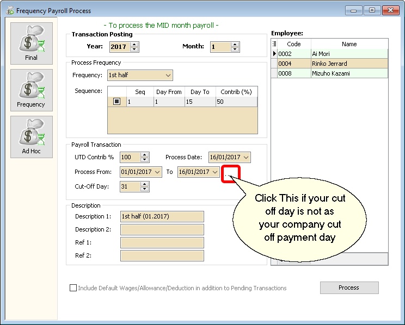Enable Include Default Wages/Allowance/Deduction checkbox
Viewport: 405px width, 325px height.
tap(73, 288)
